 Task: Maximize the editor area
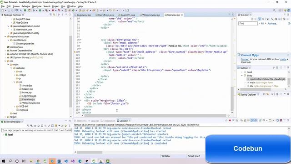pyautogui.click(x=233, y=15)
